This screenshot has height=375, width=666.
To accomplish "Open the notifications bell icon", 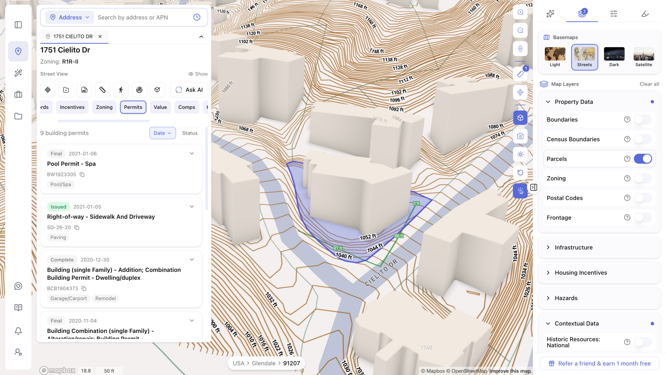I will [18, 331].
